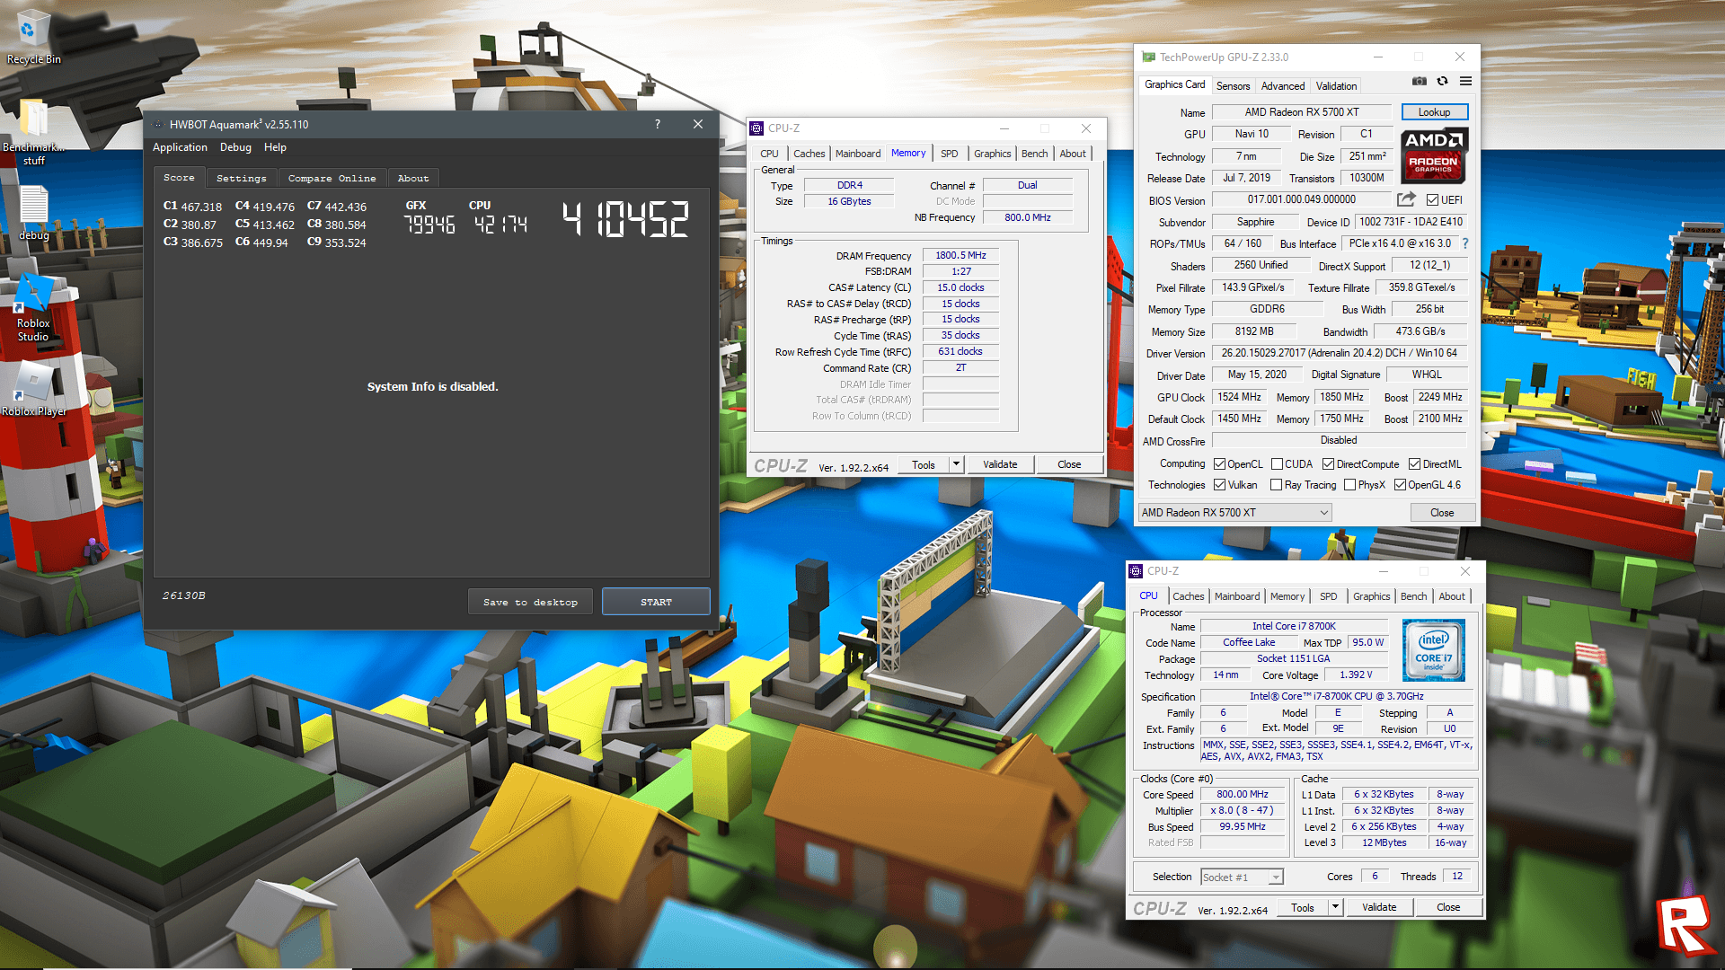The width and height of the screenshot is (1725, 970).
Task: Click the HWBOT Aquamark title bar icon
Action: (x=158, y=124)
